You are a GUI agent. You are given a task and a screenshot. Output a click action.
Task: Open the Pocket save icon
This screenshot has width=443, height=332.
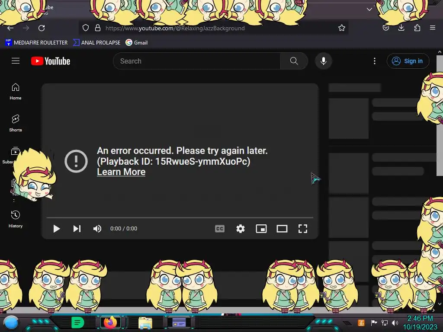click(x=385, y=28)
